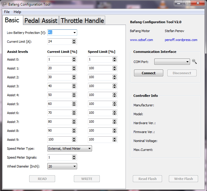Switch to the Throttle Handle tab
This screenshot has width=207, height=191.
pos(82,20)
